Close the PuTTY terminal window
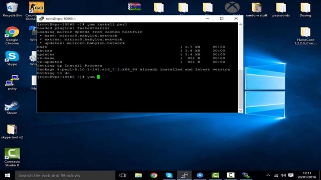Screen dimensions: 321x180 tap(236, 18)
